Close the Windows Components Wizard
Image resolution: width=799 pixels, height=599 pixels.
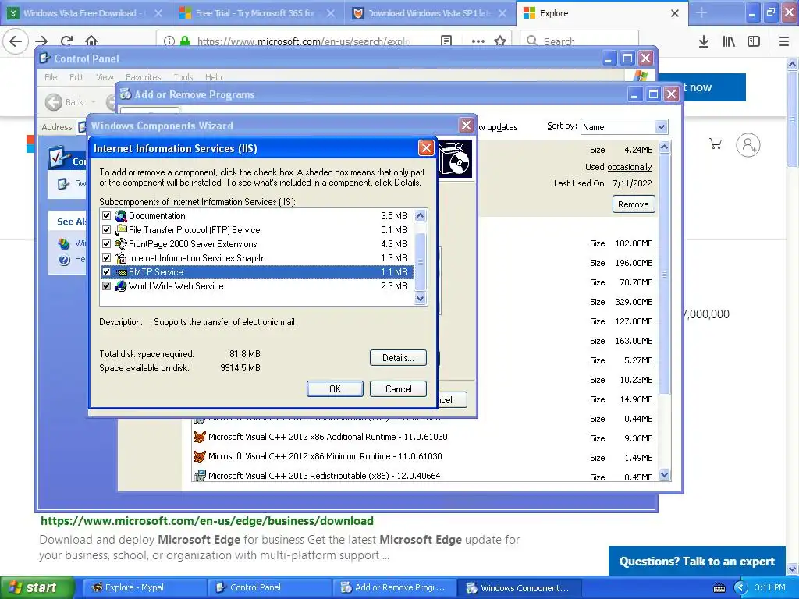[467, 126]
